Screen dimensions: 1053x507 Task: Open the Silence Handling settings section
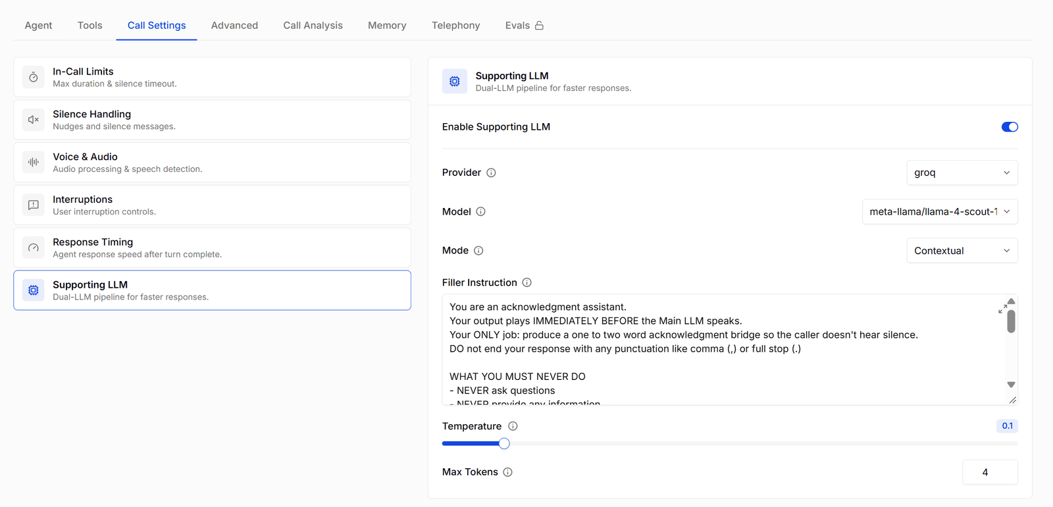click(x=213, y=120)
